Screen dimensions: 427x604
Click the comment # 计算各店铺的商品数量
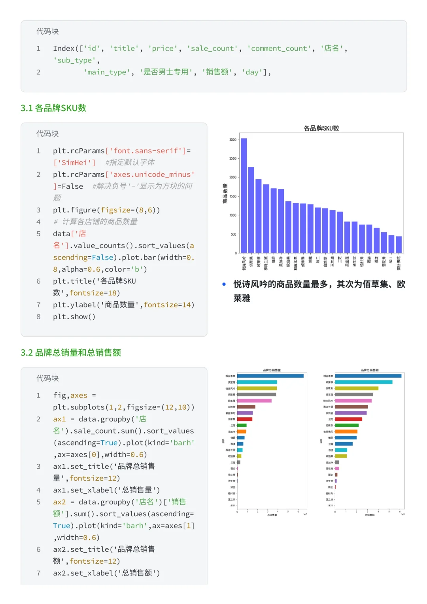point(95,222)
